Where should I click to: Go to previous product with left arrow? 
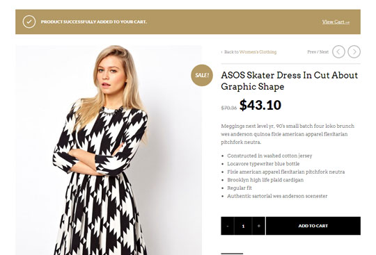point(338,51)
